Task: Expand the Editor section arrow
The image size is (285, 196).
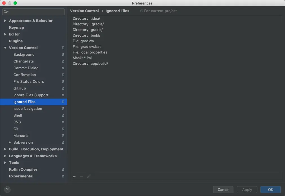Action: pyautogui.click(x=5, y=34)
